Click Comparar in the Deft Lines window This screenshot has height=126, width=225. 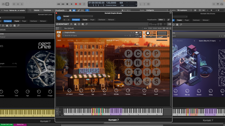tap(8, 21)
